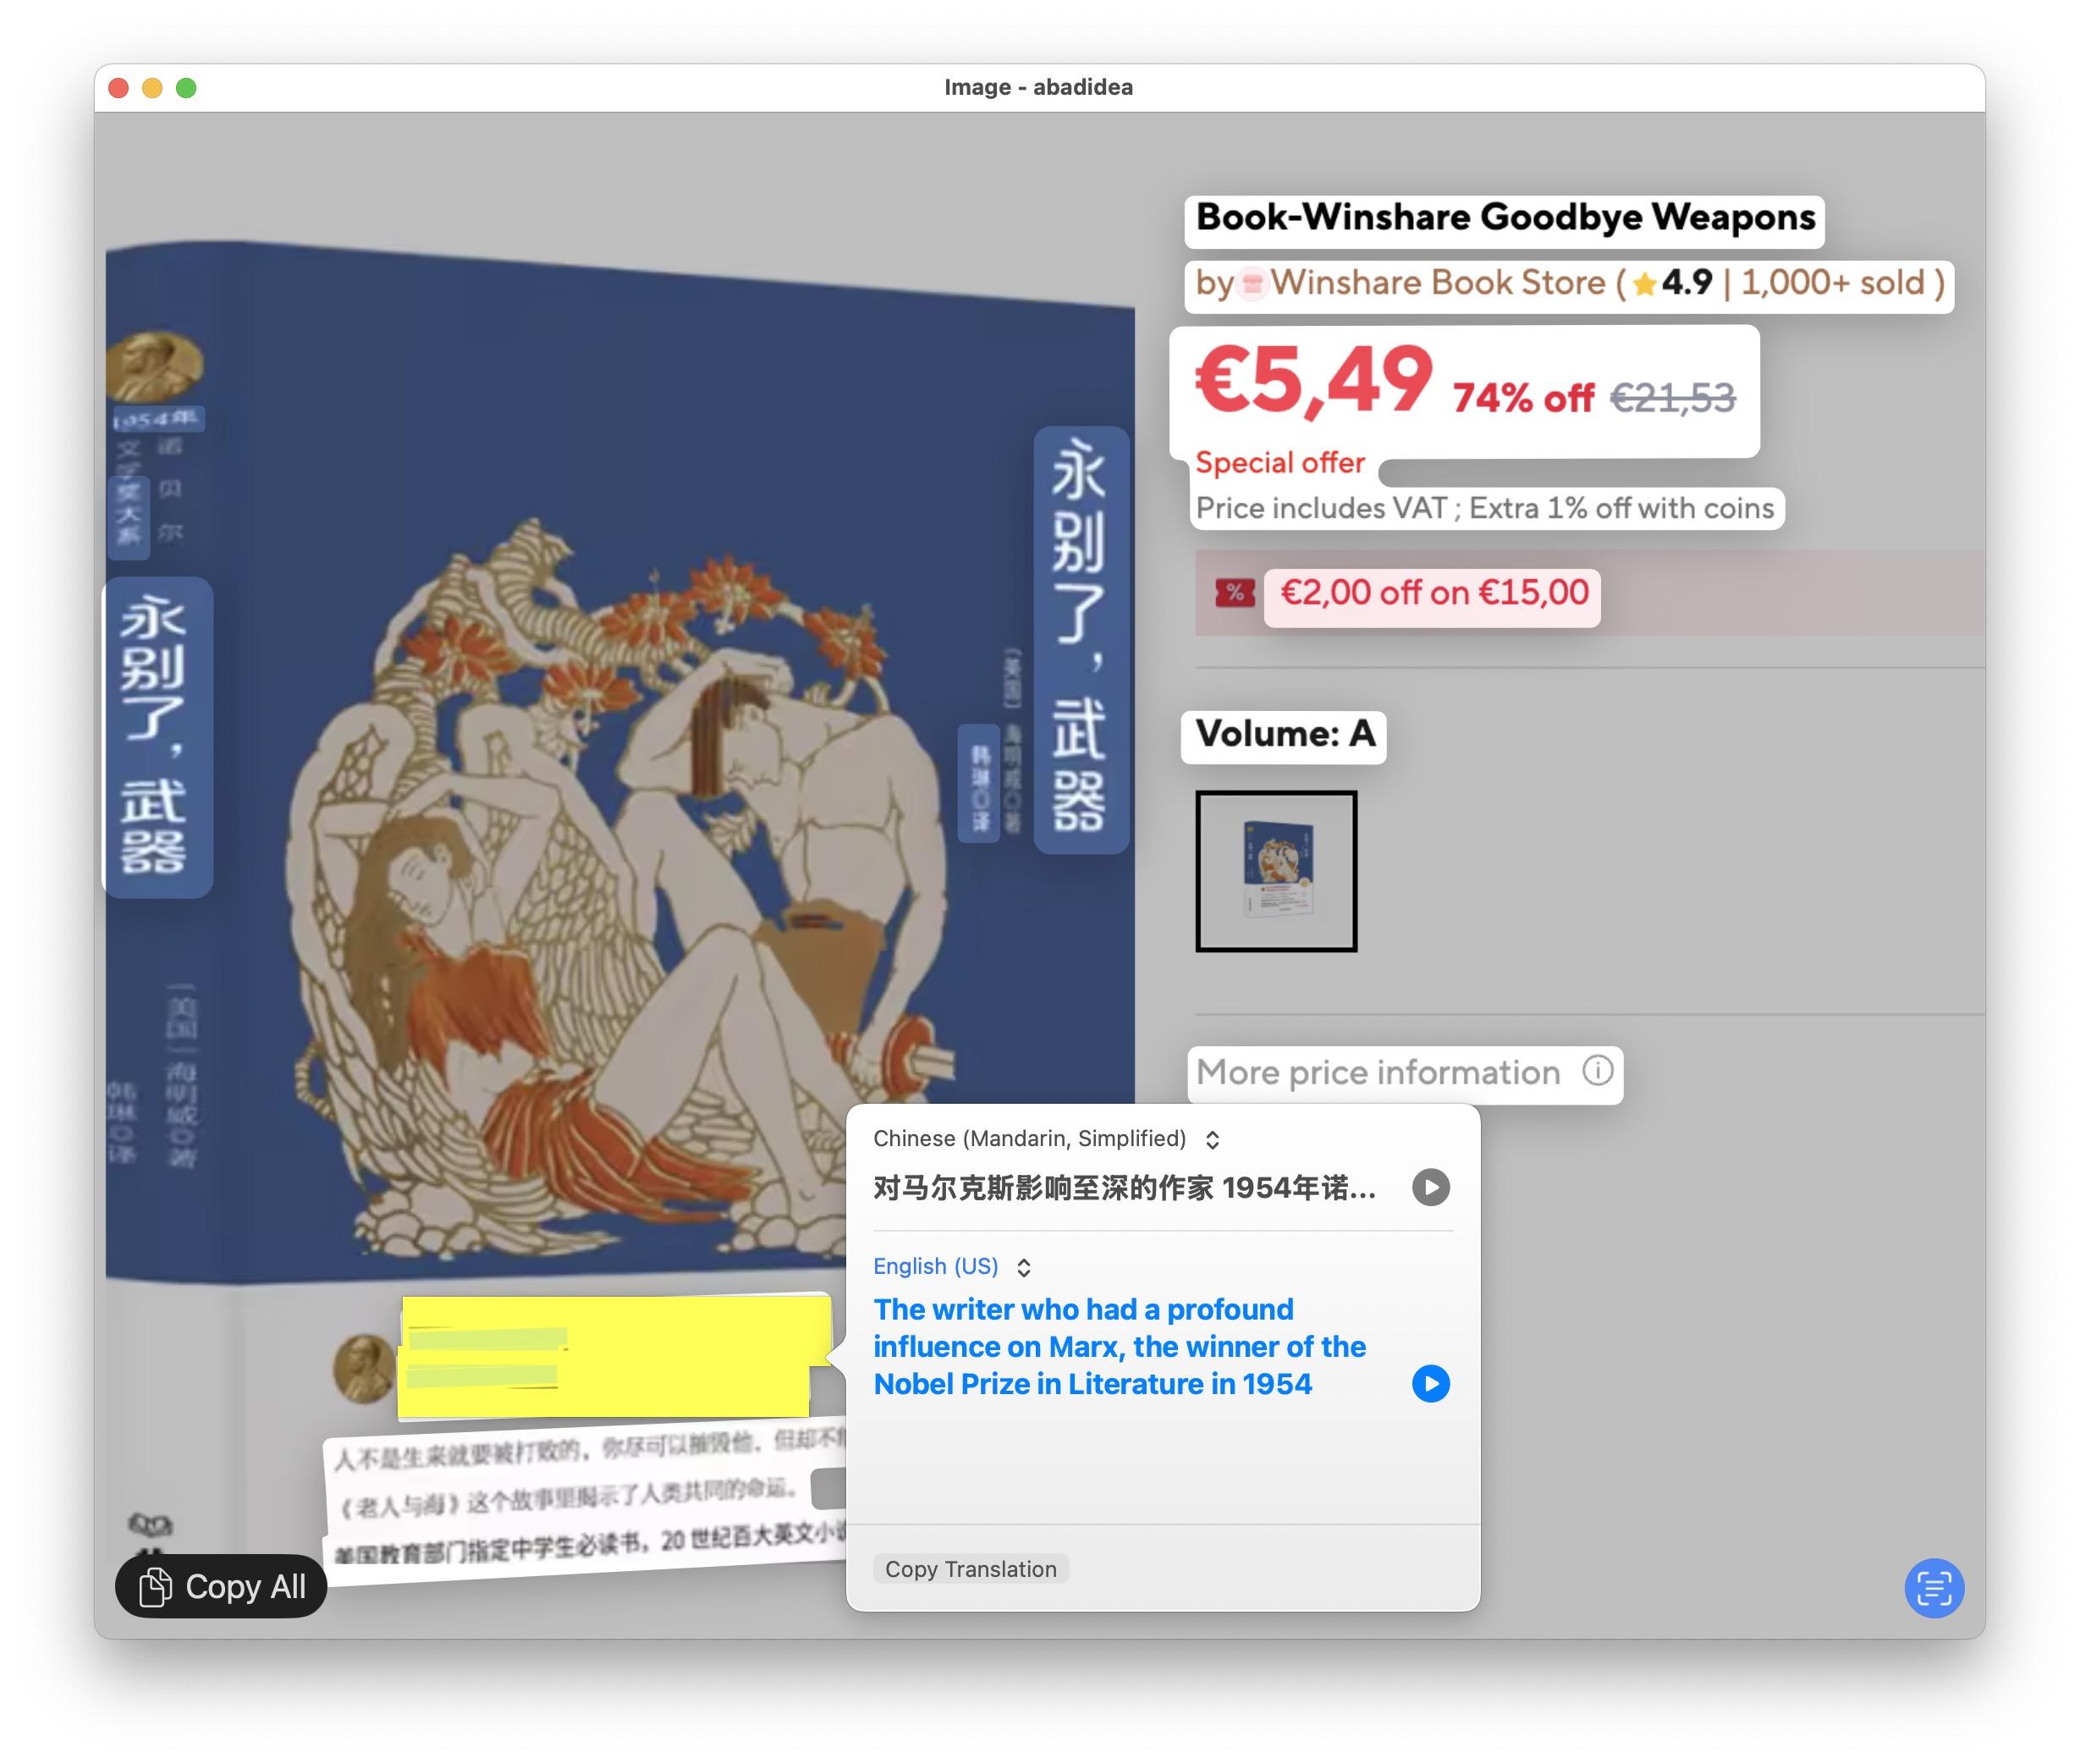Click the gold medal beside highlighted text
Screen dimensions: 2080x1764
363,1368
